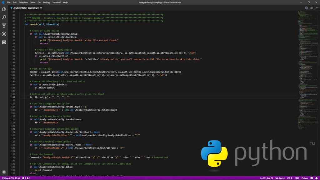320x180 pixels.
Task: Click the '# Construct Neutral Frame Option' comment
Action: click(50, 142)
